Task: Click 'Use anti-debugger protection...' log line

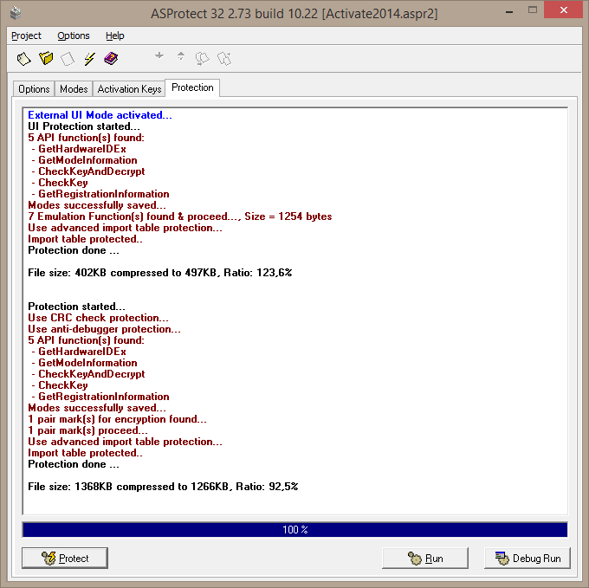Action: (104, 329)
